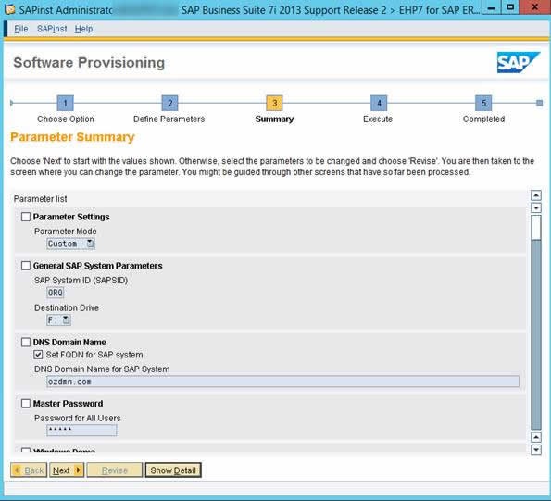Click the scroll-up arrow at top of parameter list

coord(536,195)
